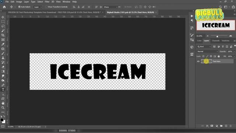Select the Custom Shape tool

(3, 99)
